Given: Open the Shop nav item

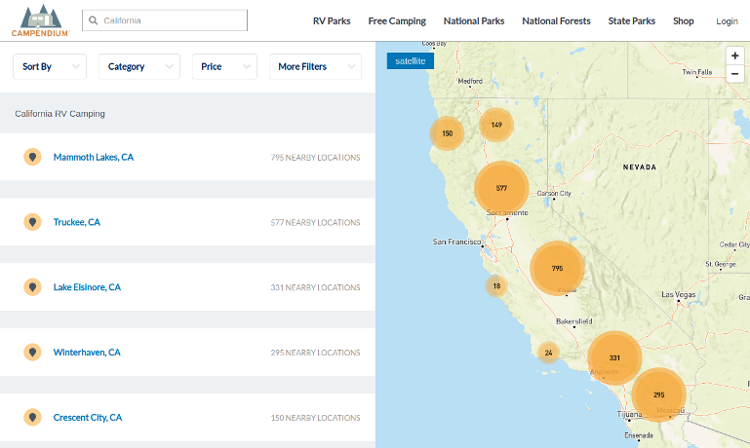Looking at the screenshot, I should point(684,21).
